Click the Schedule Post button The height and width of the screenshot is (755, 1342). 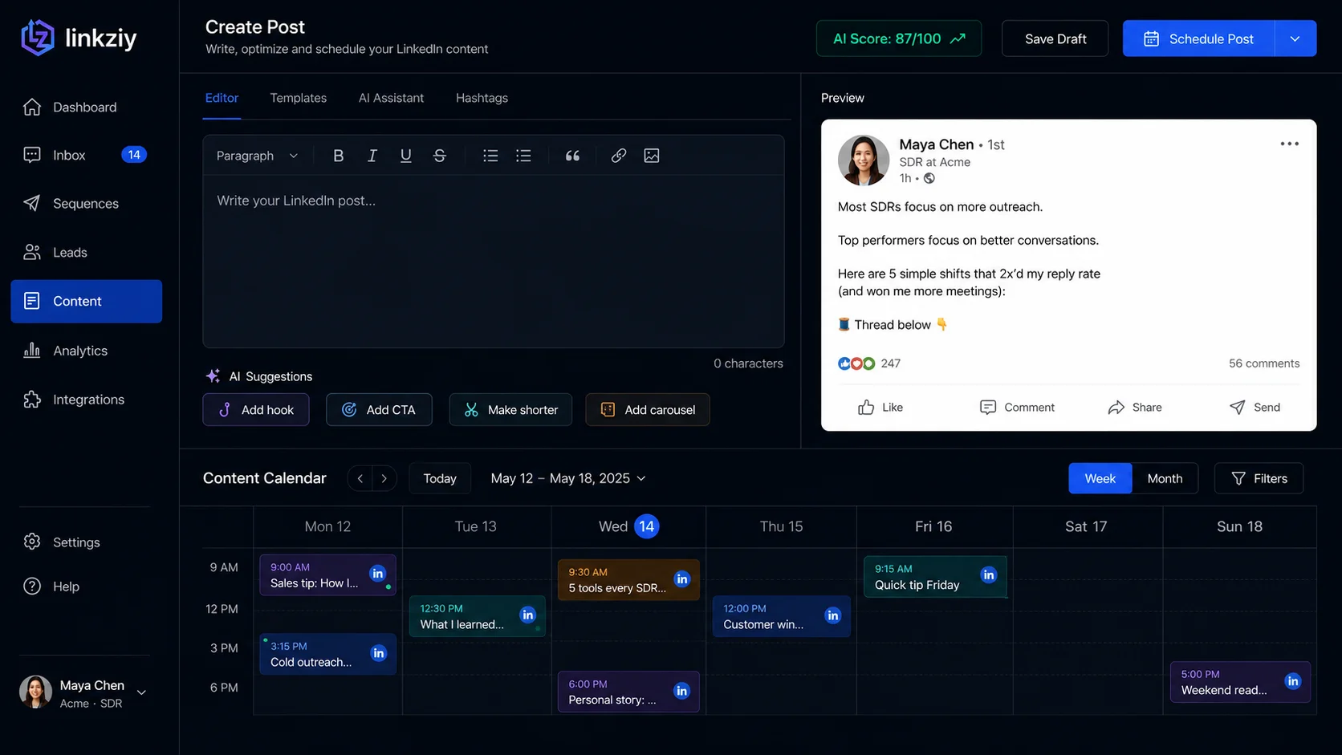(1198, 39)
